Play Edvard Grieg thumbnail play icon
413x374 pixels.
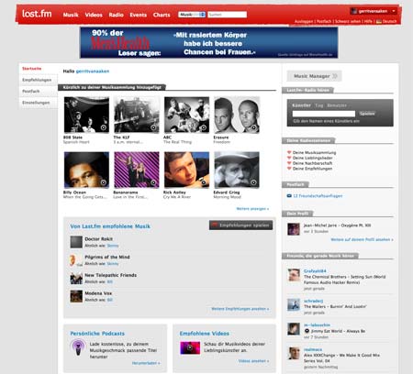253,182
